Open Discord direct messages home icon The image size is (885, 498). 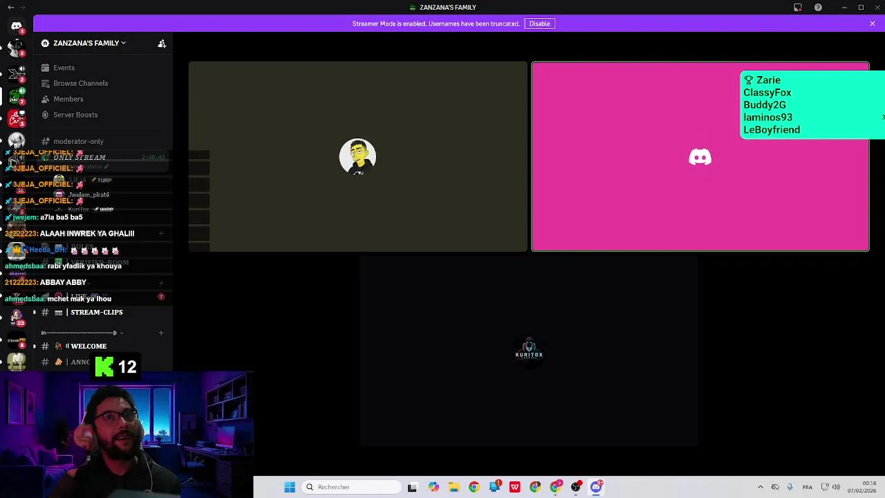17,26
